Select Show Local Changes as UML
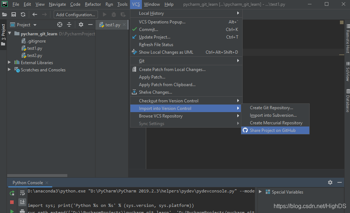The width and height of the screenshot is (350, 213). pos(186,52)
